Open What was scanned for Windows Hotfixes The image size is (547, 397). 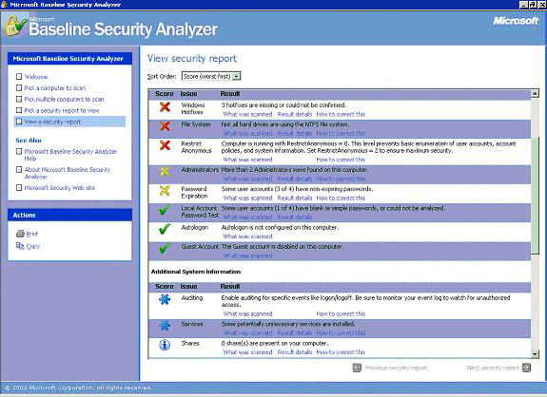point(247,114)
